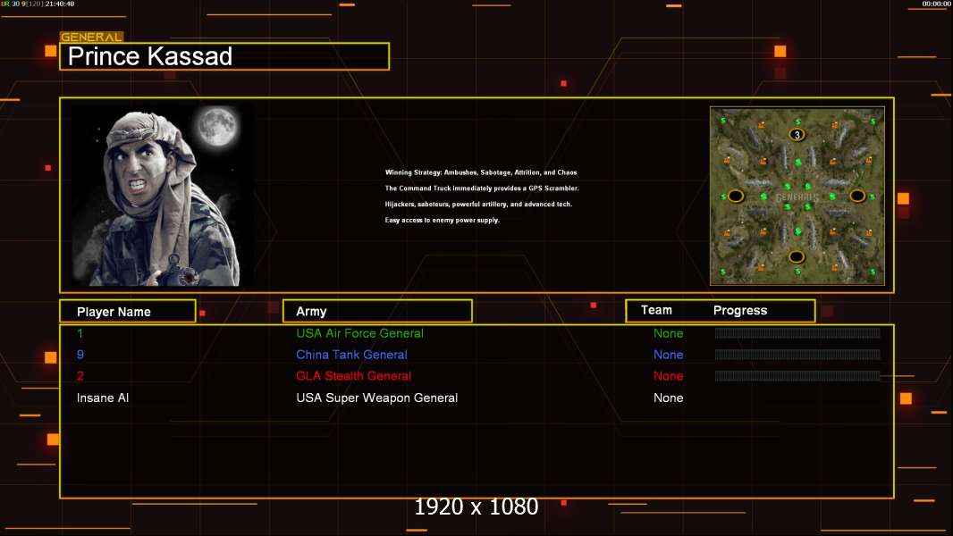This screenshot has width=953, height=536.
Task: Click the blue None team value
Action: point(668,355)
